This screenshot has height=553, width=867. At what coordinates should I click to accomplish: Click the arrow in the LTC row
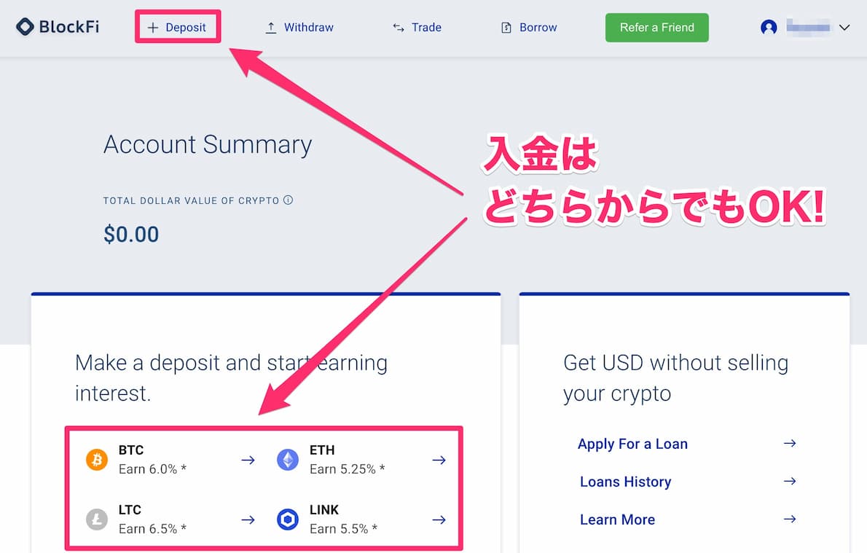point(248,519)
